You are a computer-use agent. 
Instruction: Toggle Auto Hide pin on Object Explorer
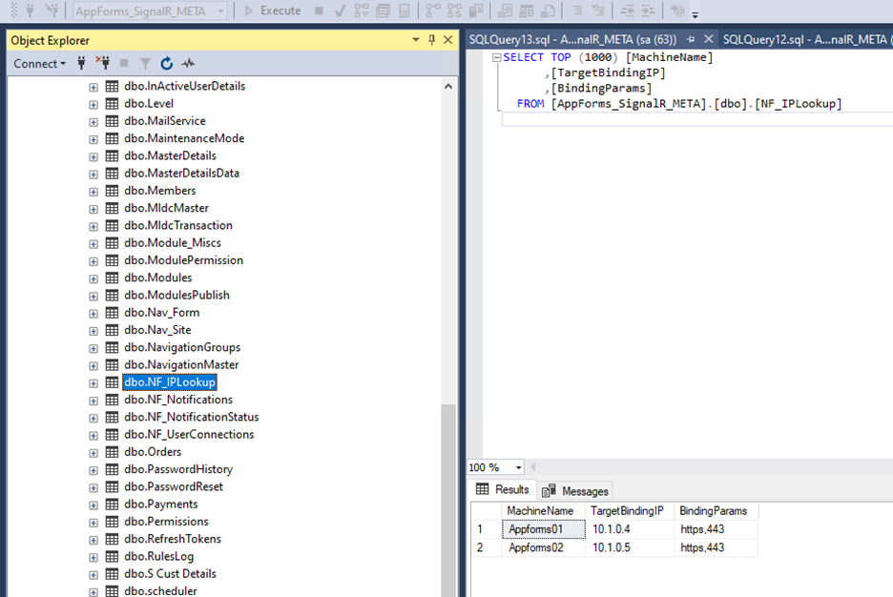point(432,40)
